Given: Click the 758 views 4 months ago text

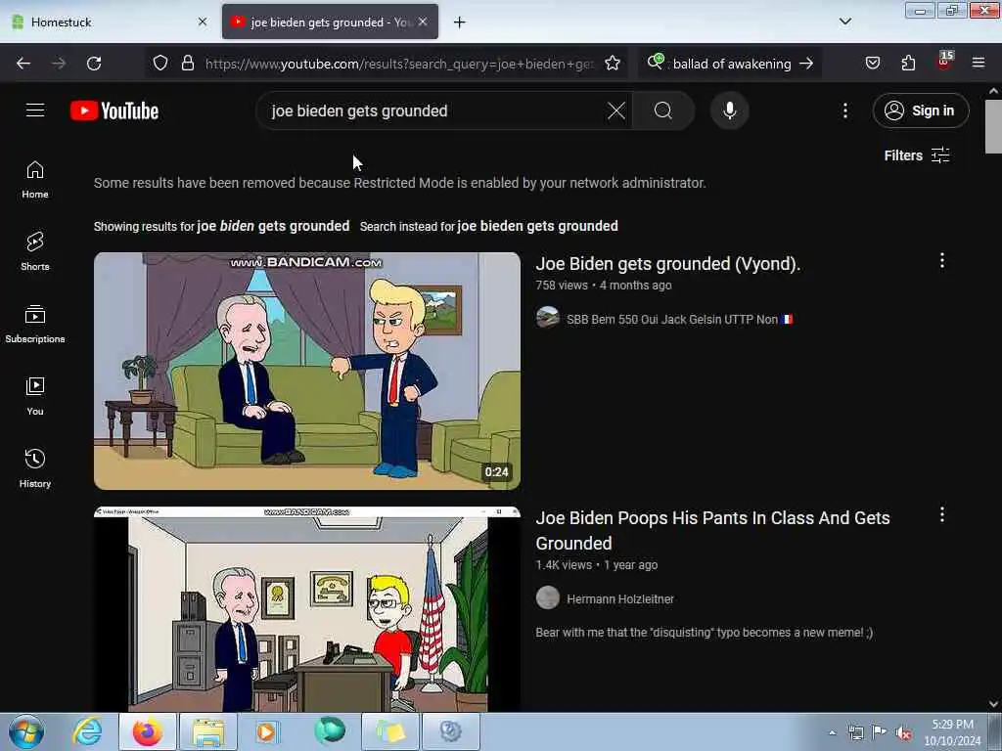Looking at the screenshot, I should pos(603,286).
